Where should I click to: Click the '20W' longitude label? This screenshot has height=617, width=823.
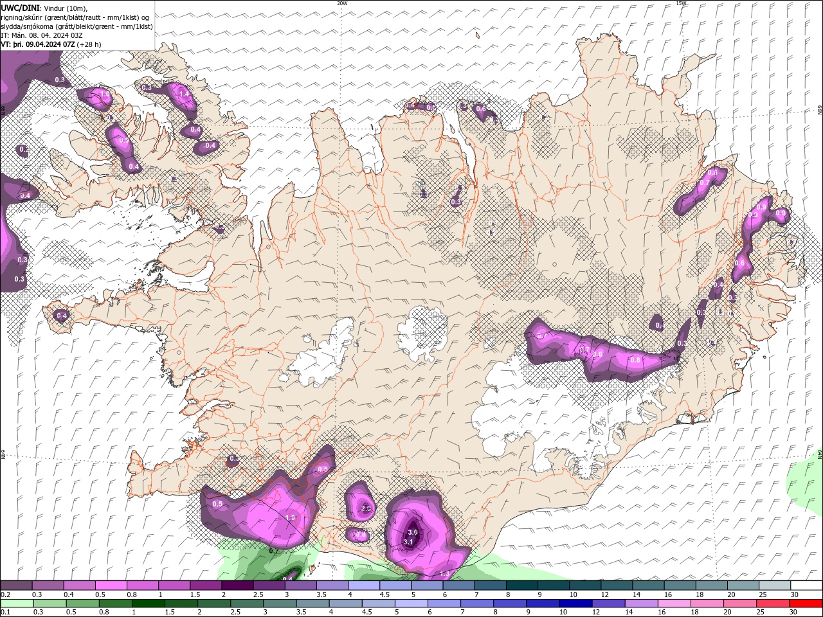pyautogui.click(x=342, y=3)
